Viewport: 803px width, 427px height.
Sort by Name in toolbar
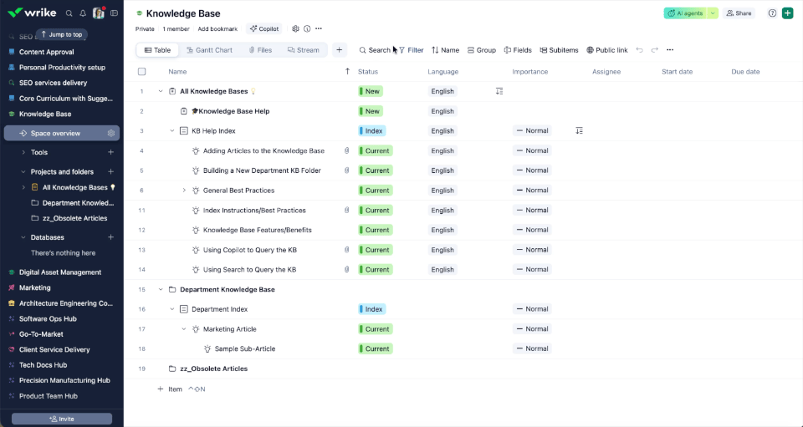[x=445, y=50]
